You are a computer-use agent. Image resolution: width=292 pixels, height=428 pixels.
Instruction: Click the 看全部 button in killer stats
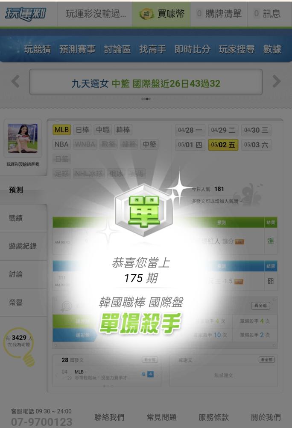[260, 306]
